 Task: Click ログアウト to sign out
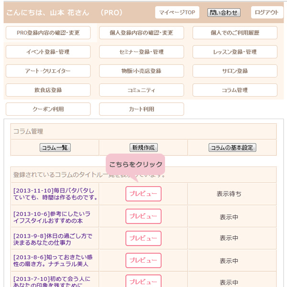pos(267,12)
